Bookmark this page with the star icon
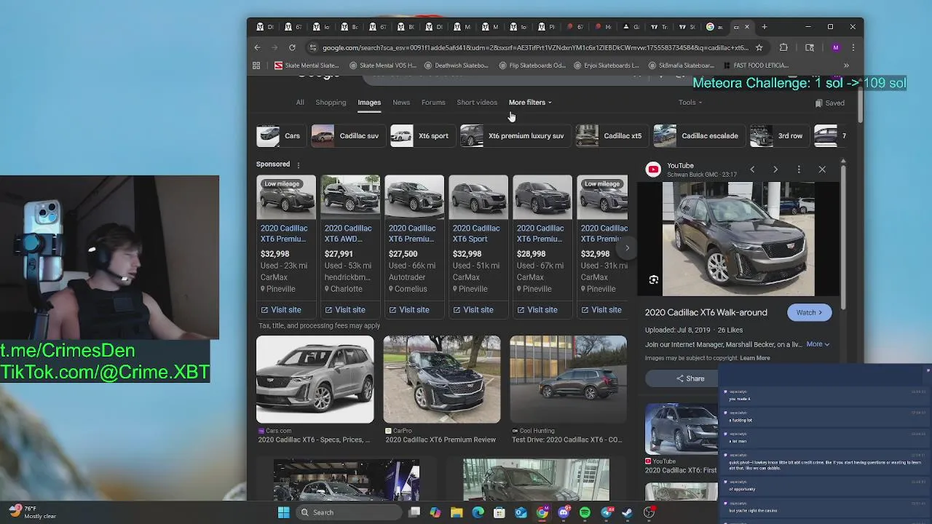 pos(759,47)
